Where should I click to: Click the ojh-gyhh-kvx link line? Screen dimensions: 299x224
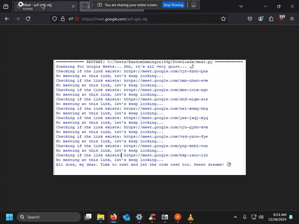tap(132, 127)
